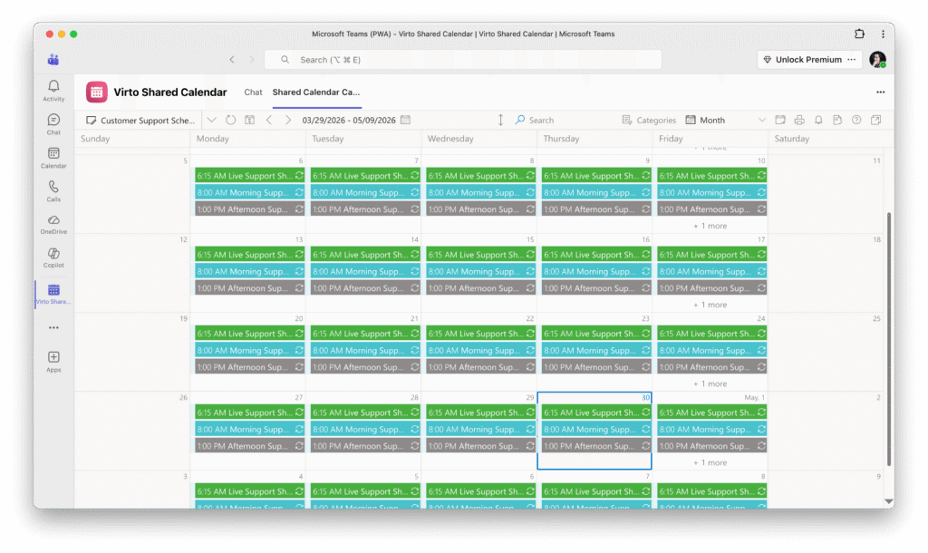This screenshot has width=928, height=553.
Task: Open the Categories filter
Action: click(x=649, y=120)
